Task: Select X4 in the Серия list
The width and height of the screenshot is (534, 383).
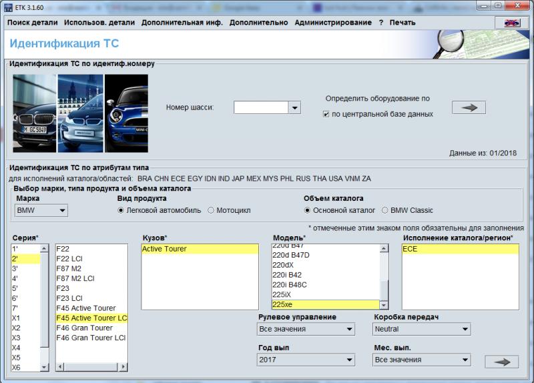Action: 25,348
